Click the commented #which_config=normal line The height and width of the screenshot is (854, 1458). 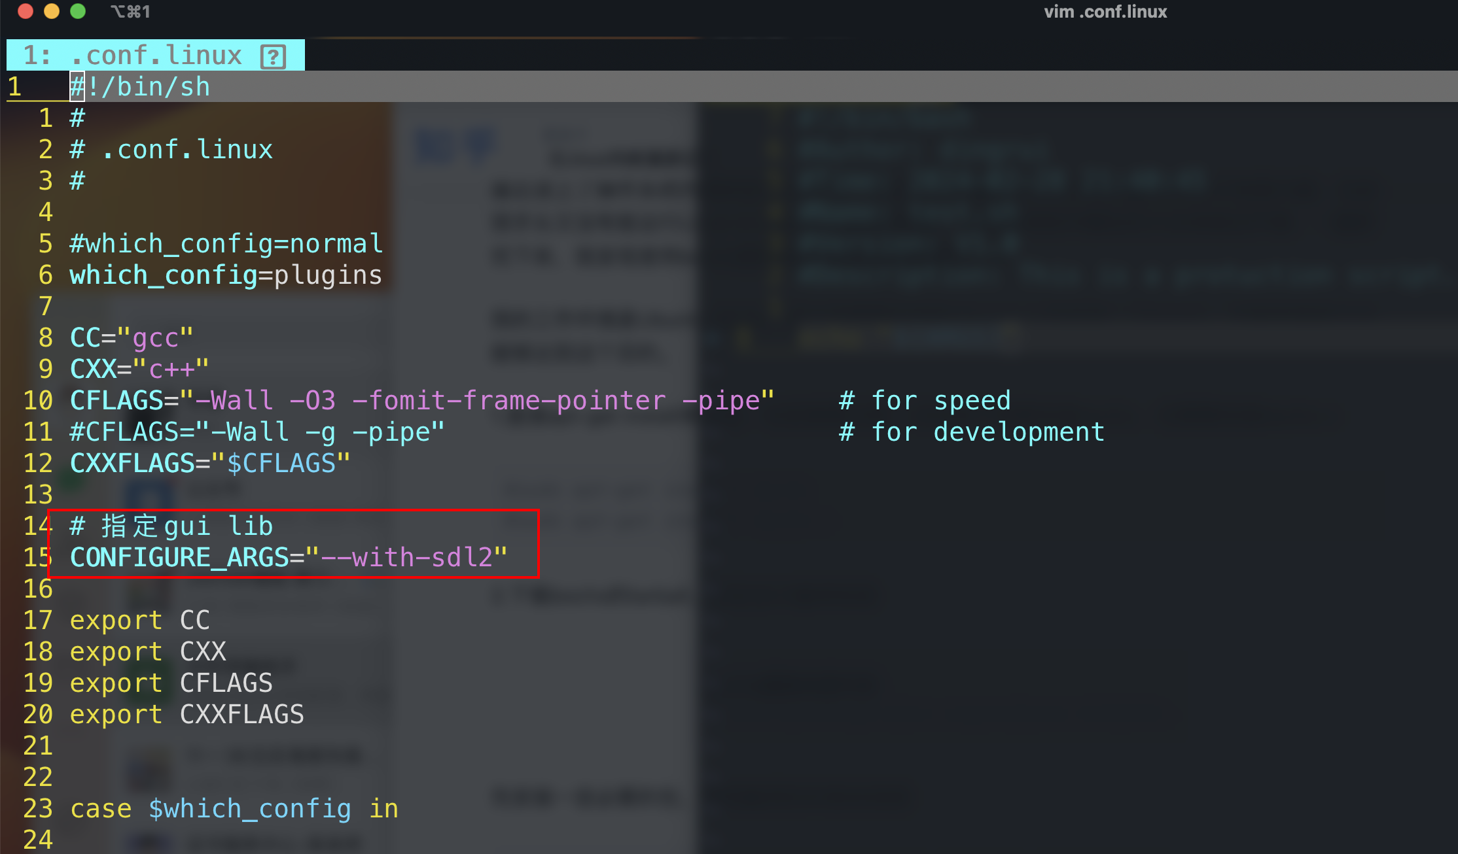point(226,244)
